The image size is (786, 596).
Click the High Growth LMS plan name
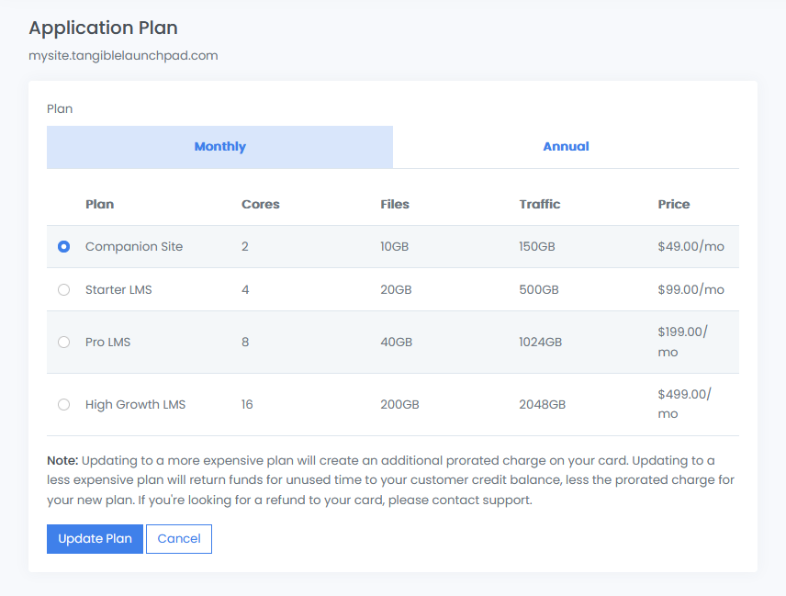pyautogui.click(x=135, y=405)
